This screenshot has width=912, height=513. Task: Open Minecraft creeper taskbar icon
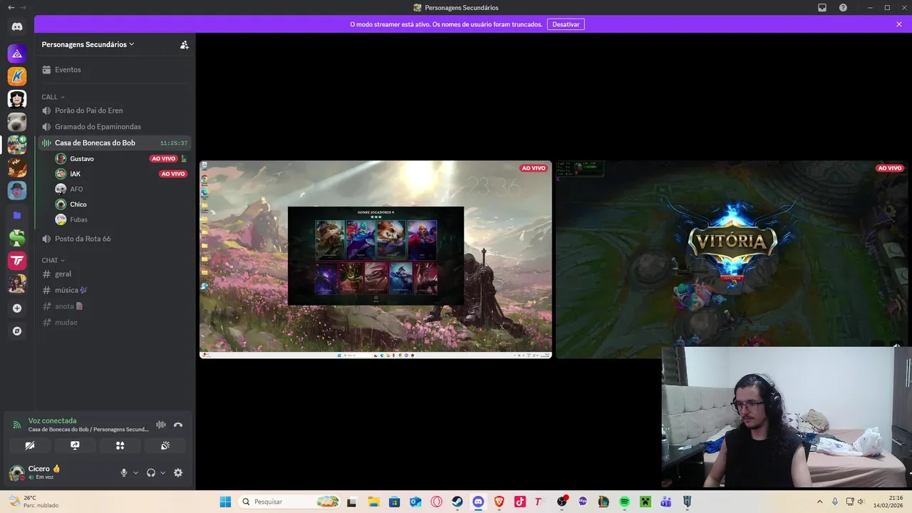(645, 502)
